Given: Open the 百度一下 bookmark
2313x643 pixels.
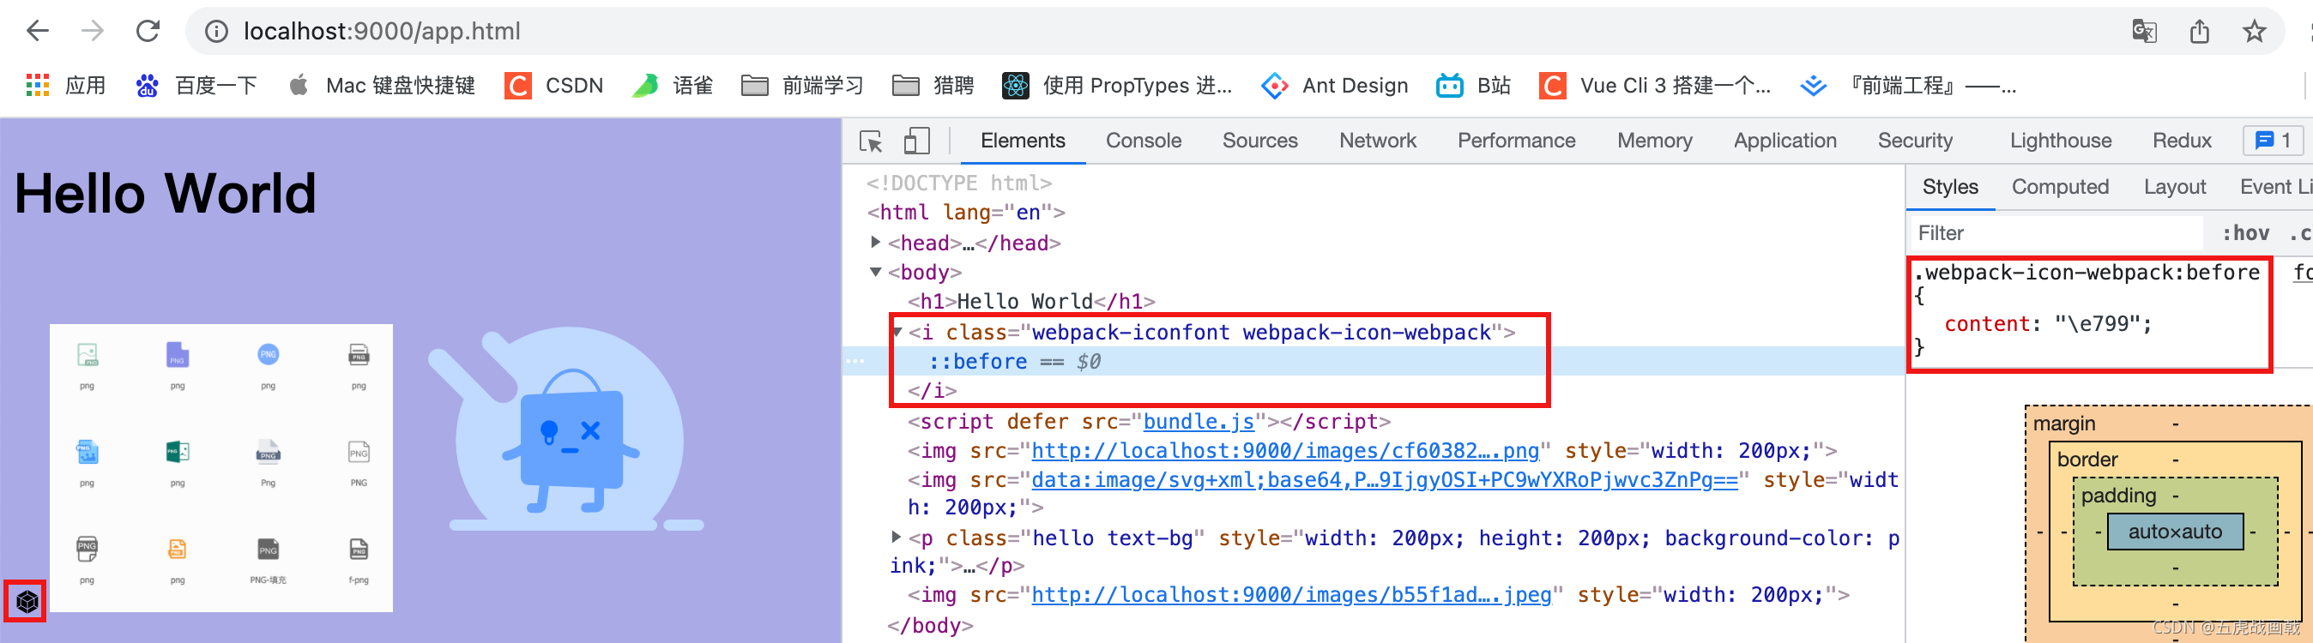Looking at the screenshot, I should click(196, 85).
